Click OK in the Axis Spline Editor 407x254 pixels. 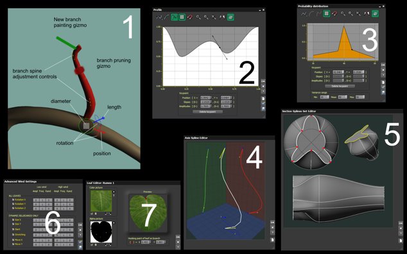pos(272,223)
